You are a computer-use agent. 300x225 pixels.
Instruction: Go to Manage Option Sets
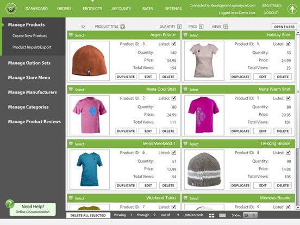(29, 63)
